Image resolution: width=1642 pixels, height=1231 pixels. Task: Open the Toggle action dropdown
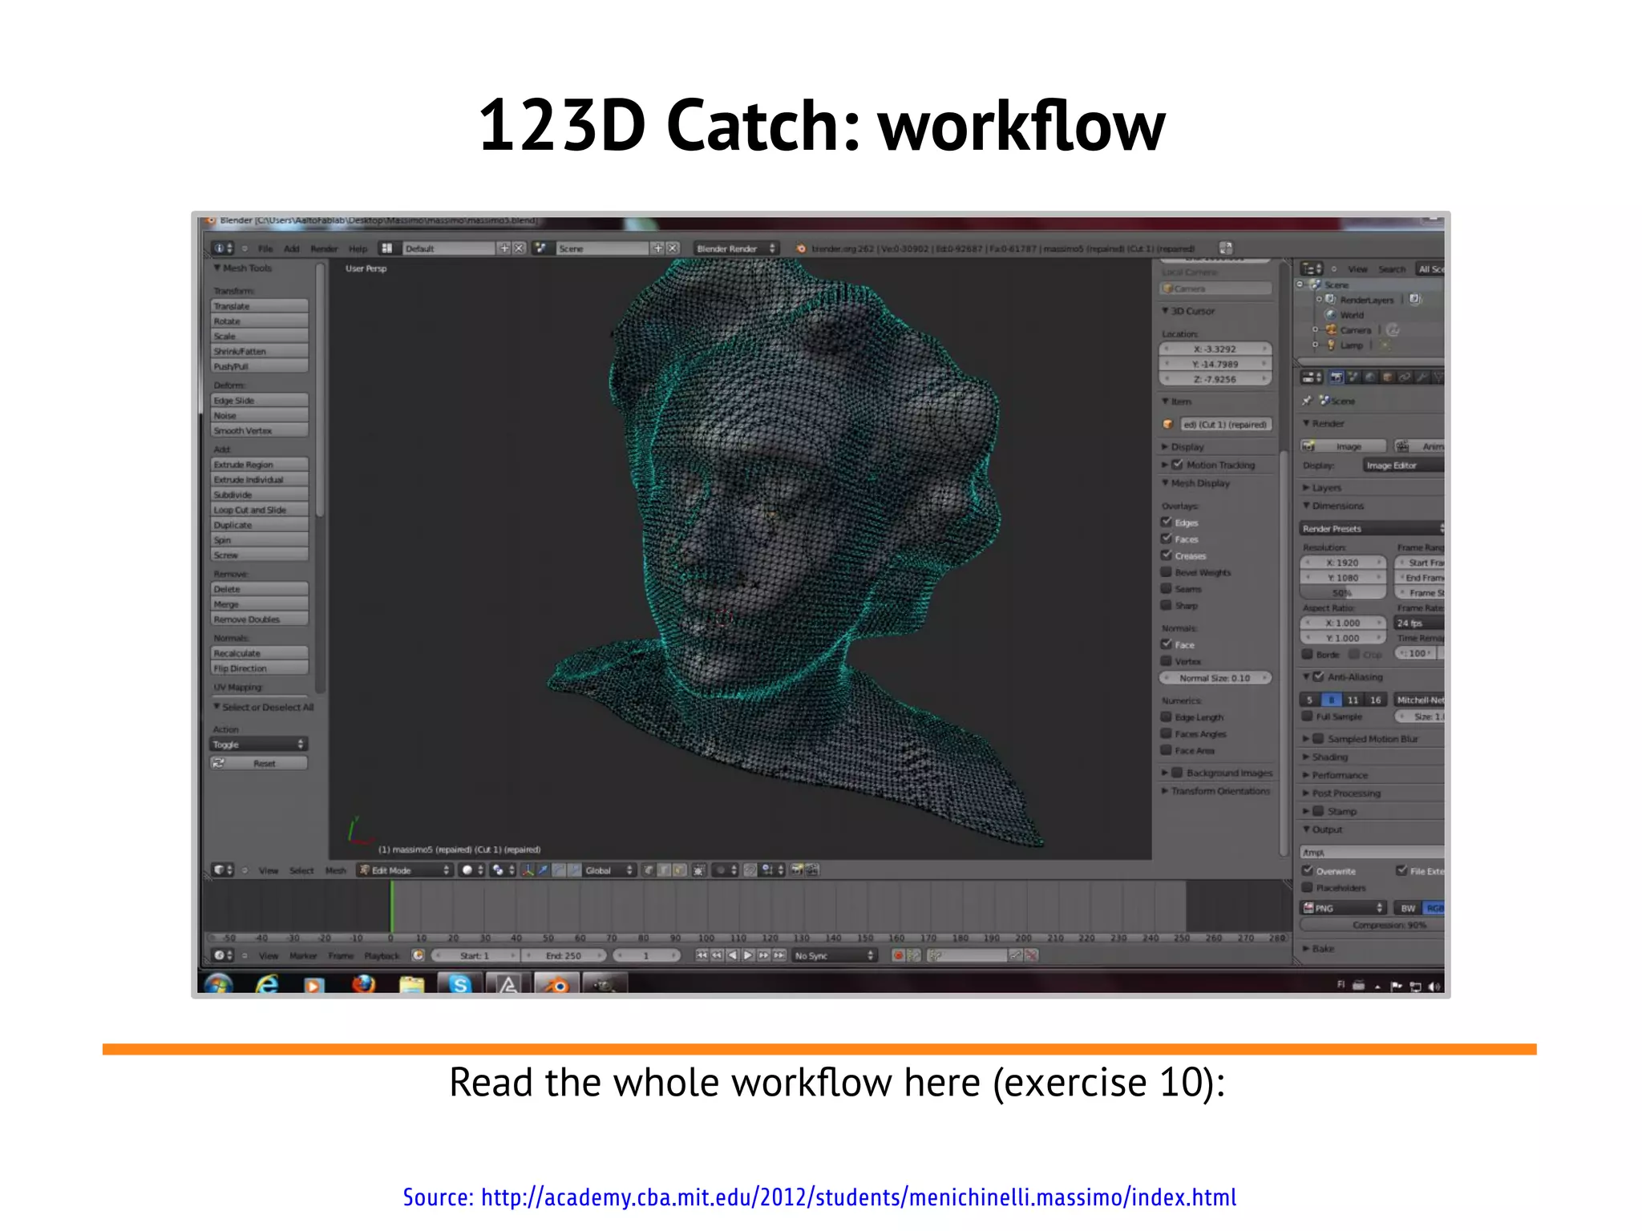258,745
